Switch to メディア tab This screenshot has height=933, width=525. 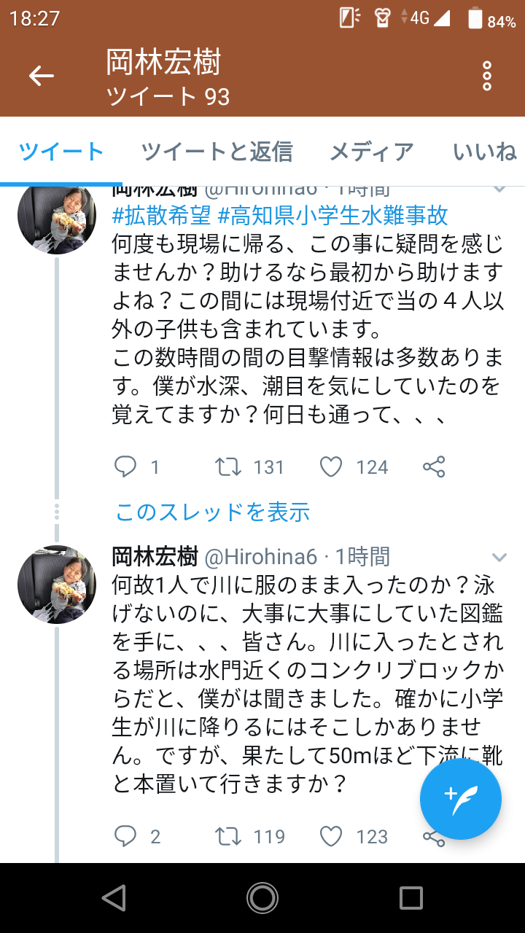(372, 152)
